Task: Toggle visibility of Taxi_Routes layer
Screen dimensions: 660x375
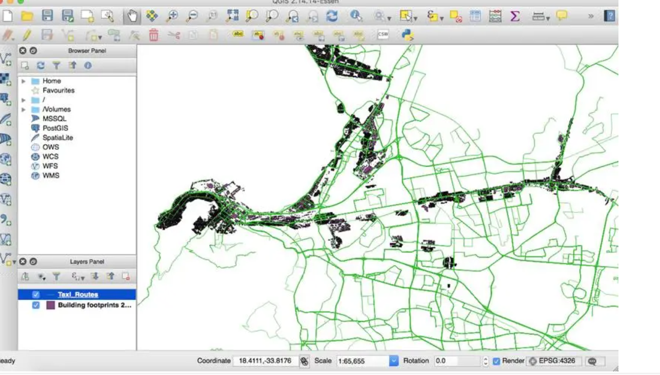Action: (36, 294)
